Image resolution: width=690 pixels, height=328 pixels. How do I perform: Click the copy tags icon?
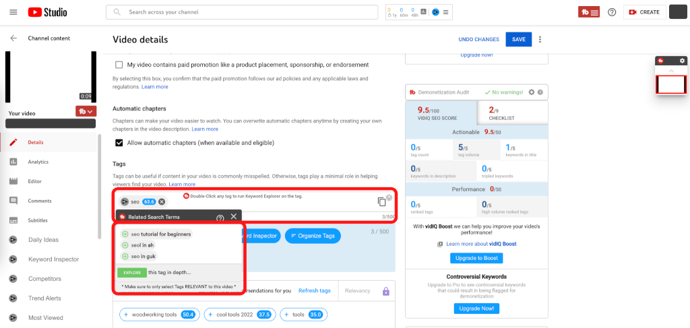pos(381,201)
